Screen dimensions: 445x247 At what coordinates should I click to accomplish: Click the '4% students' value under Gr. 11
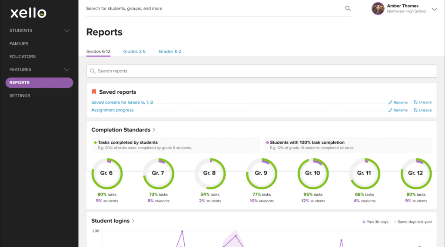(365, 201)
